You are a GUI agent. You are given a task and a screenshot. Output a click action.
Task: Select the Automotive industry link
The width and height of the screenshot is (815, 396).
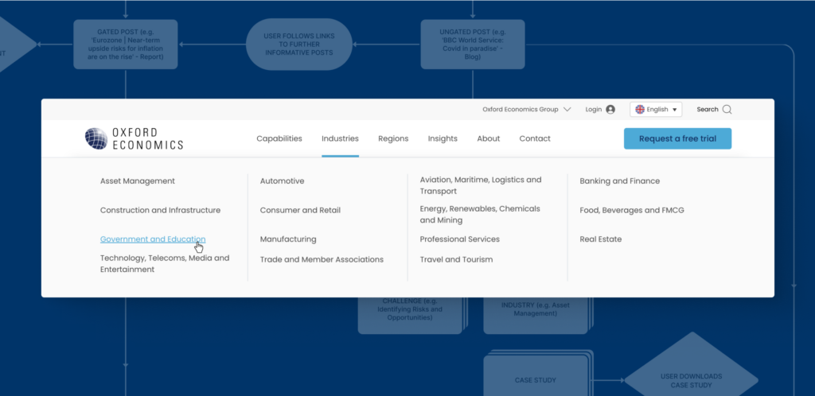coord(282,181)
